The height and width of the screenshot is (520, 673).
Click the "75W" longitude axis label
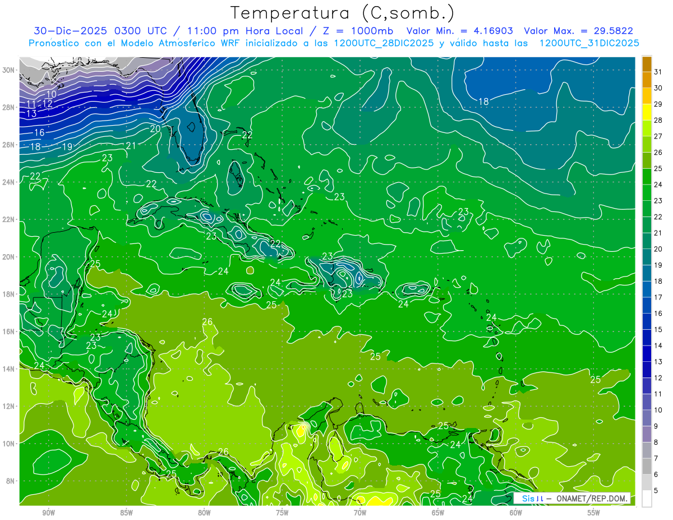tap(282, 513)
